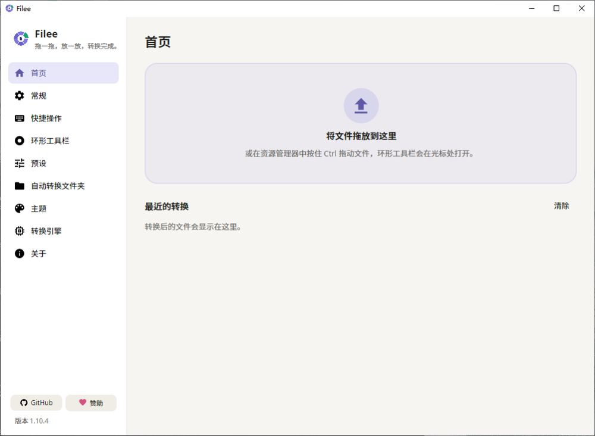The image size is (595, 436).
Task: Click the 最近的转换 heading
Action: click(x=167, y=207)
